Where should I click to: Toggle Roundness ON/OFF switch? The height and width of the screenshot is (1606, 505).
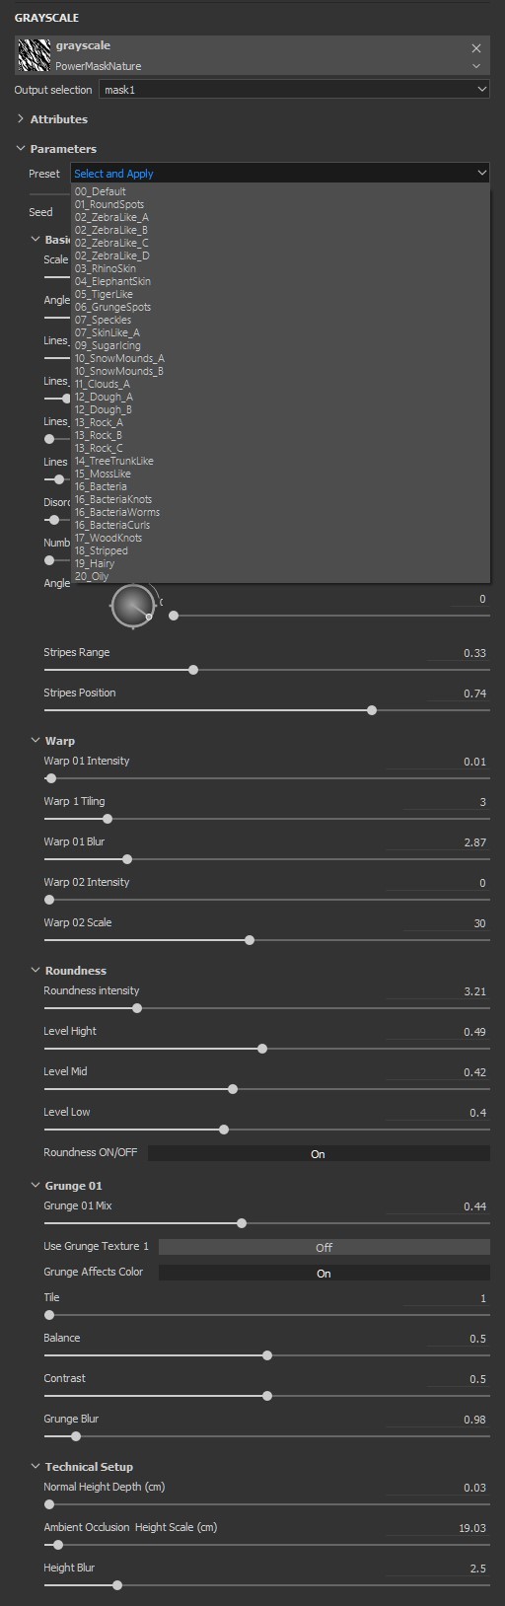[318, 1153]
